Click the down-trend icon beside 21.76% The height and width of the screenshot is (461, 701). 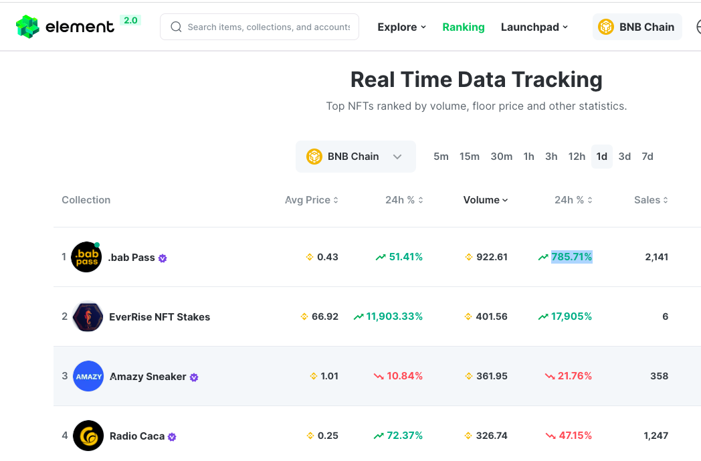(x=550, y=377)
